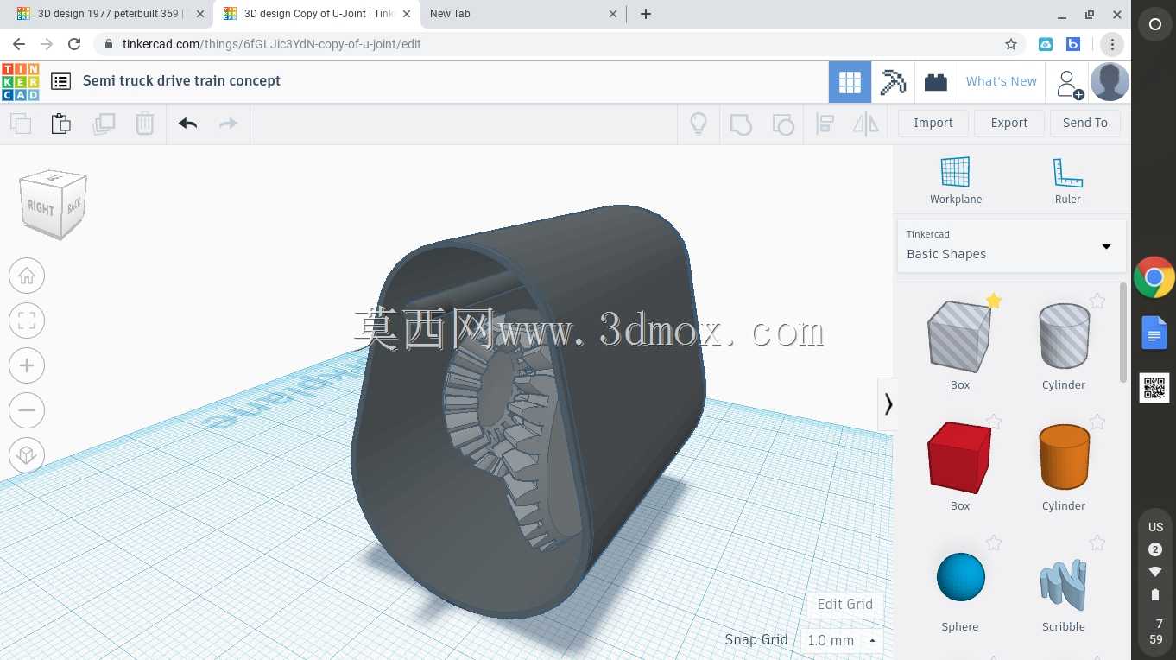Redo the last action
The height and width of the screenshot is (660, 1176).
pyautogui.click(x=228, y=124)
